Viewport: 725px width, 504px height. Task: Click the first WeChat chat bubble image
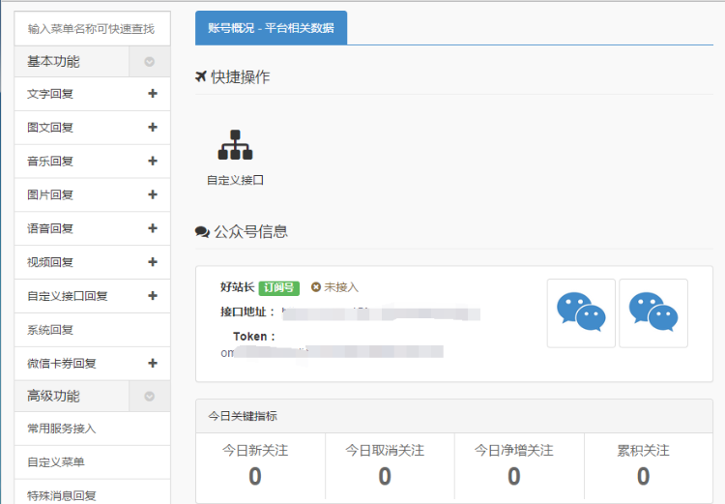click(581, 312)
